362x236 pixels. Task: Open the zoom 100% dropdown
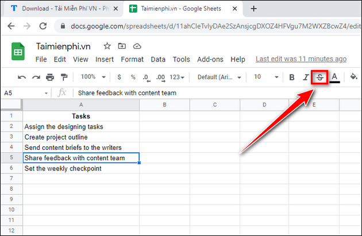(x=93, y=77)
